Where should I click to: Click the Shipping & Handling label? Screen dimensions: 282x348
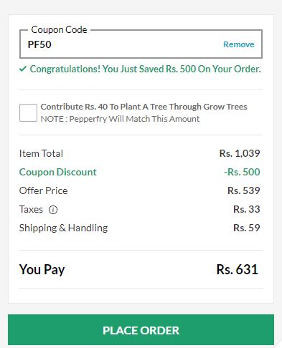point(63,228)
